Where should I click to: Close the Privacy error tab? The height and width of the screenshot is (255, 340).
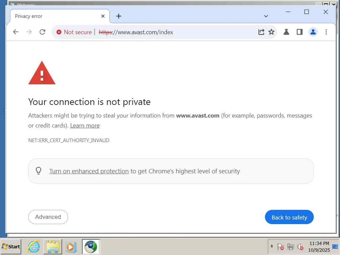tap(103, 16)
